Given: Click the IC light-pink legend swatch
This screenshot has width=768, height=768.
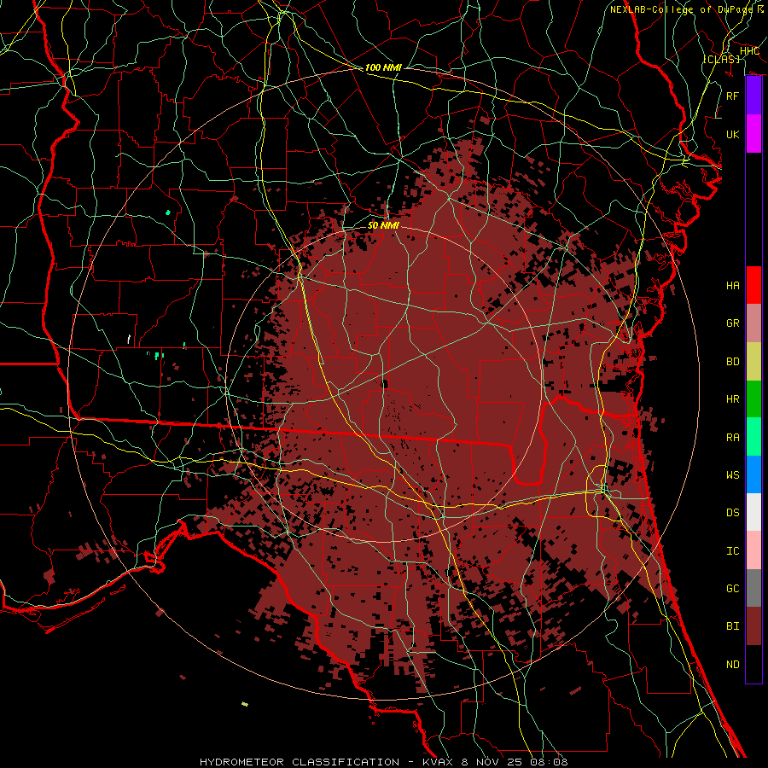Looking at the screenshot, I should (x=753, y=550).
